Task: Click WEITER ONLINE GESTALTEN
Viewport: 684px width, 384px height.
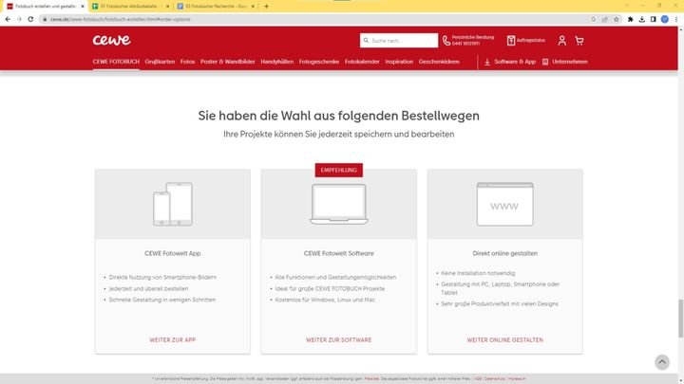Action: 505,340
